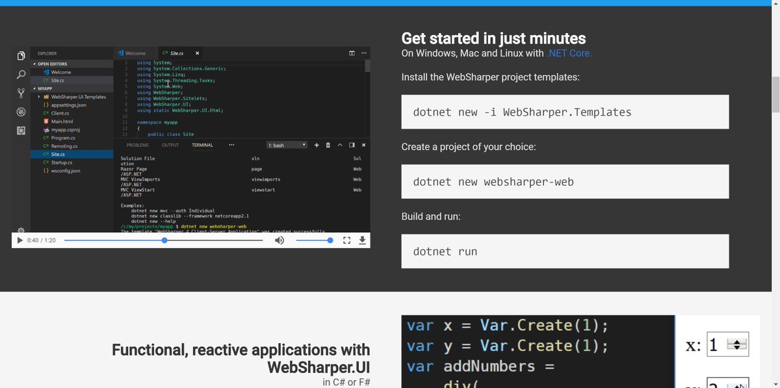Open the Explorer icon in the editor sidebar

(21, 56)
